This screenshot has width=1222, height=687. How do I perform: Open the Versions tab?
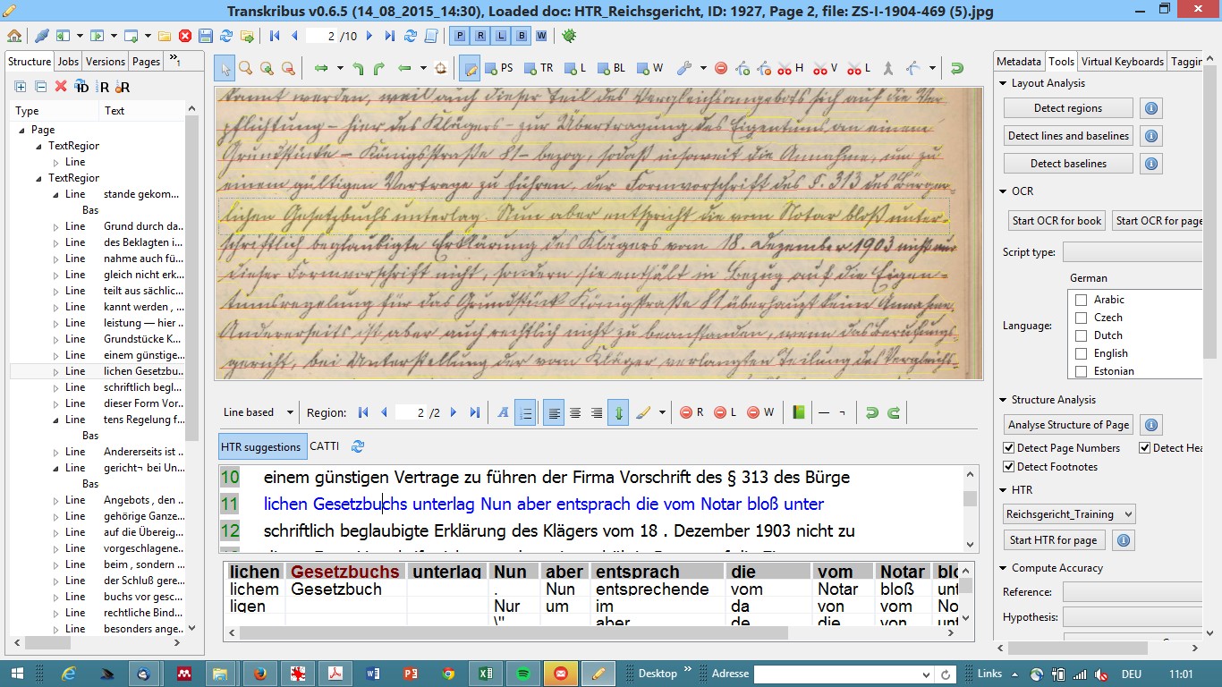coord(106,62)
